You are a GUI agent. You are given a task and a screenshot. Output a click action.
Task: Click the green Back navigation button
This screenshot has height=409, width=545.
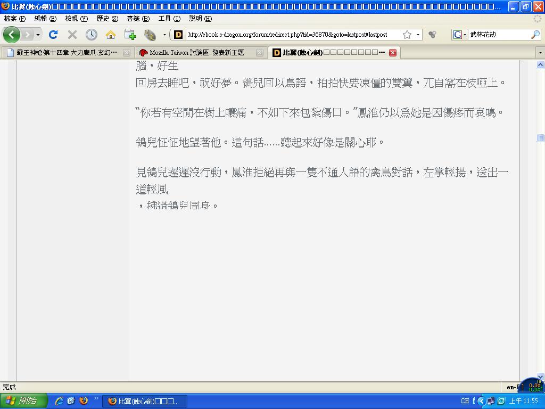(x=12, y=35)
